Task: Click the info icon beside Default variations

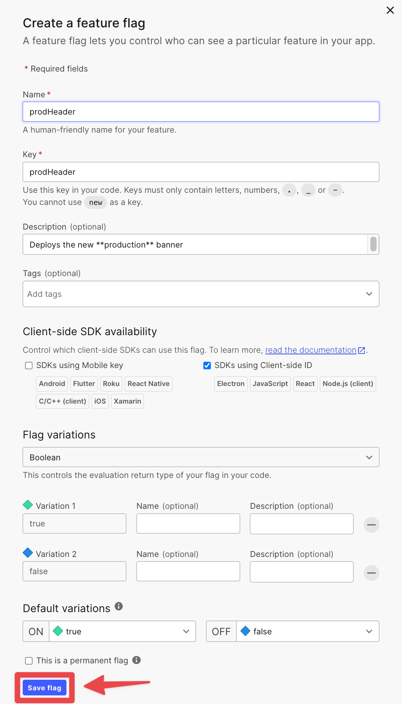Action: pyautogui.click(x=119, y=606)
